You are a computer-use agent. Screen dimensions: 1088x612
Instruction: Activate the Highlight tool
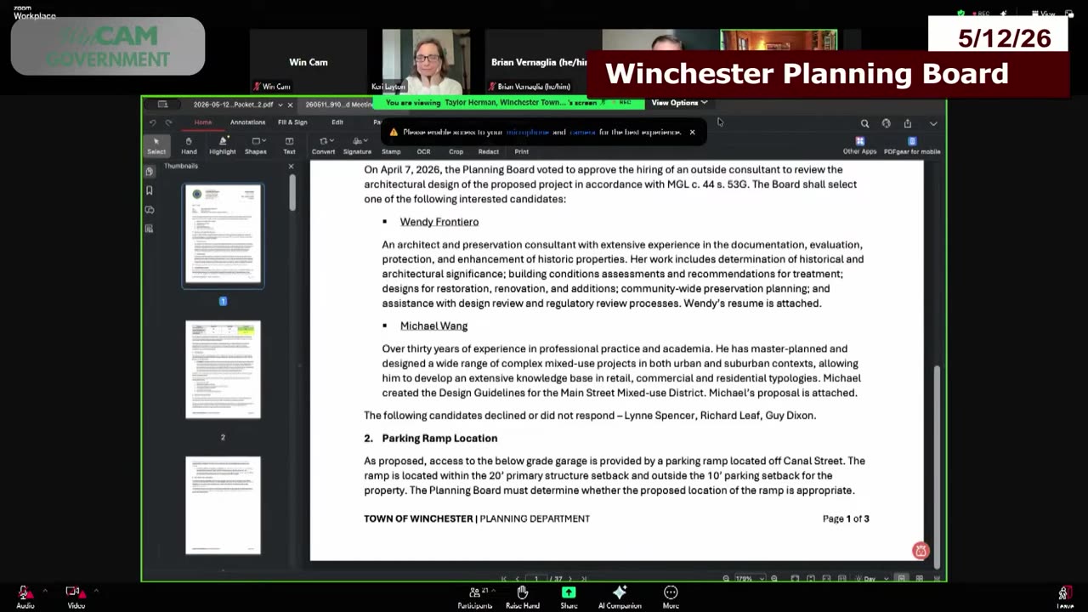(x=223, y=145)
